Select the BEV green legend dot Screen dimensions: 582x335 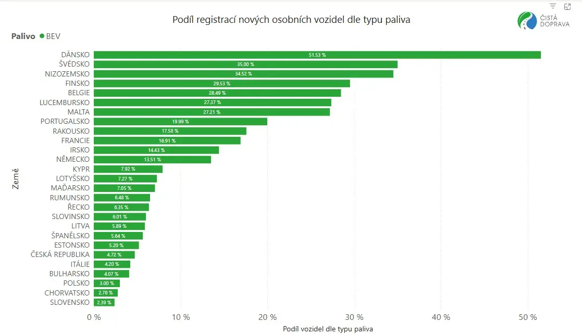(x=42, y=36)
